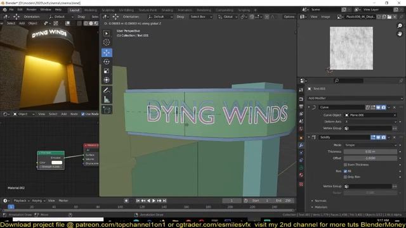Select the Rotate tool in viewport toolbar
The image size is (406, 228).
click(x=107, y=62)
